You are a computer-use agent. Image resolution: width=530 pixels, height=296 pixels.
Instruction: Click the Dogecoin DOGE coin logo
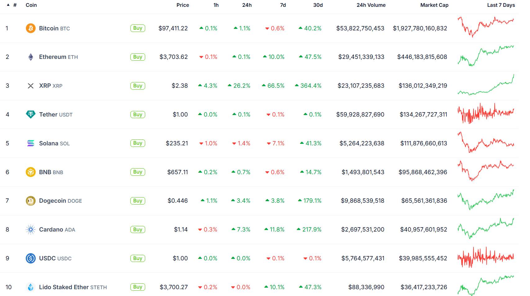31,201
